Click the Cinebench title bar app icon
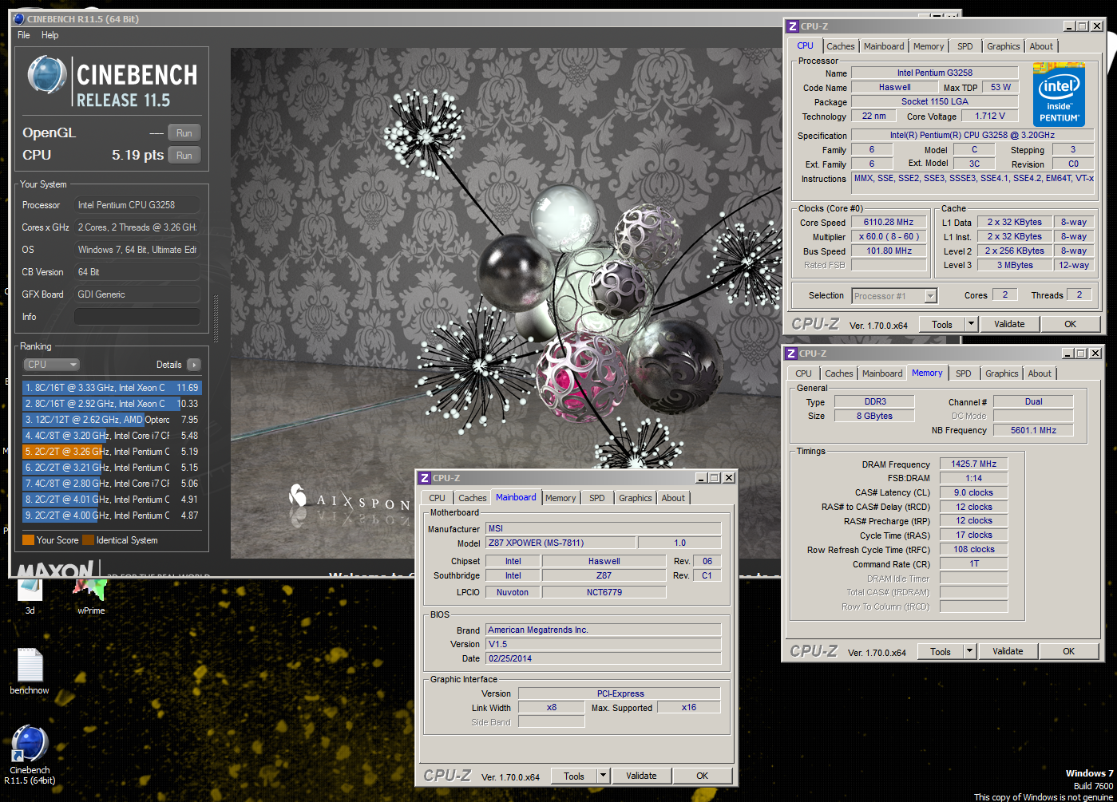Screen dimensions: 1117x802 click(18, 19)
